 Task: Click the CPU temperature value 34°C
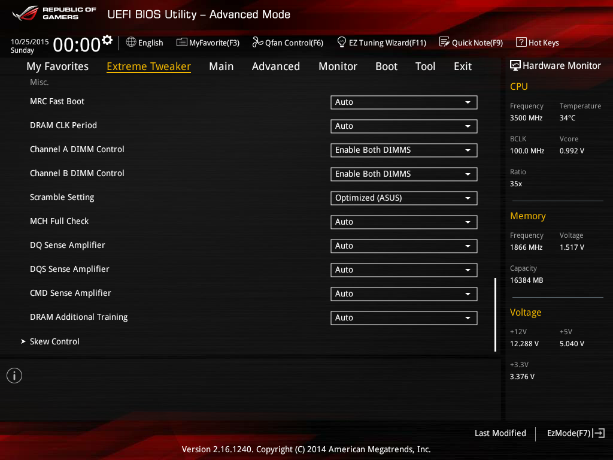point(568,118)
